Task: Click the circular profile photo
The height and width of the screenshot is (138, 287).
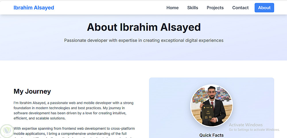Action: [212, 106]
